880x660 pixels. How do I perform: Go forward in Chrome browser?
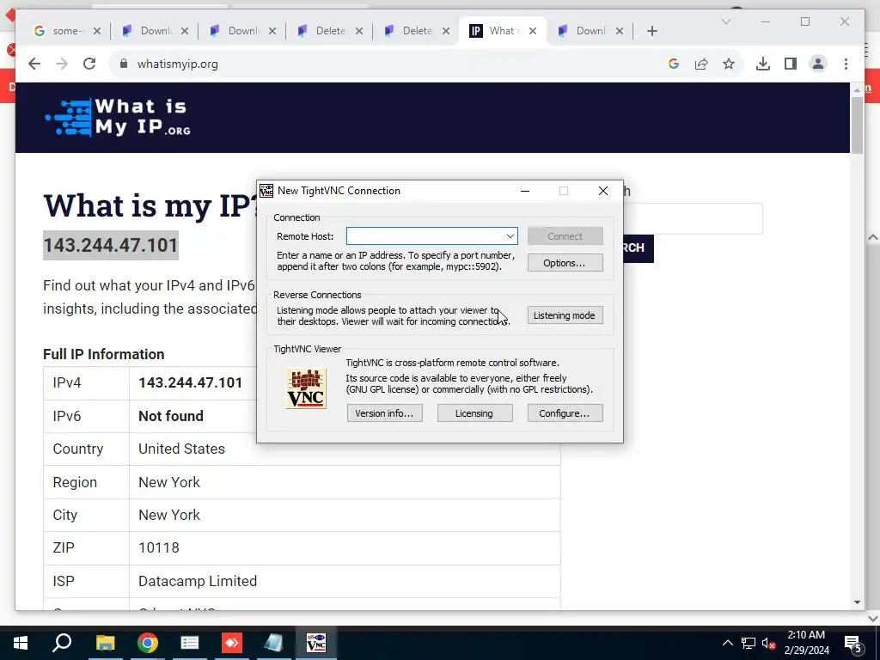(62, 64)
